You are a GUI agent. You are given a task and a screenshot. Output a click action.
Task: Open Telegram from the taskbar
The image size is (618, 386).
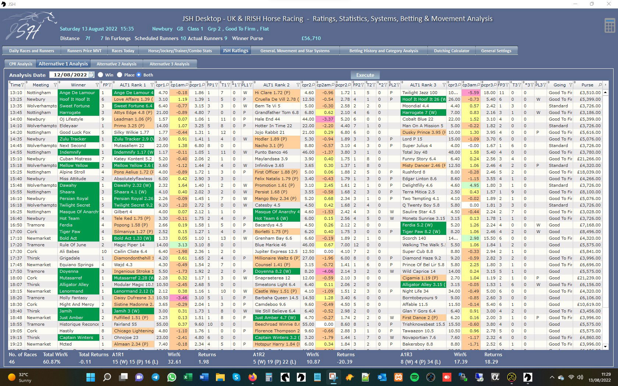(156, 377)
